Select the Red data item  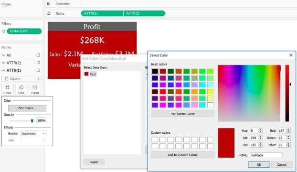[x=91, y=74]
